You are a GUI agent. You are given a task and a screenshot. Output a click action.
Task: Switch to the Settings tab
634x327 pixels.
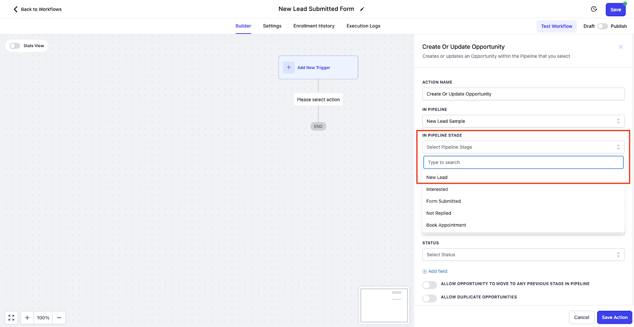tap(272, 26)
